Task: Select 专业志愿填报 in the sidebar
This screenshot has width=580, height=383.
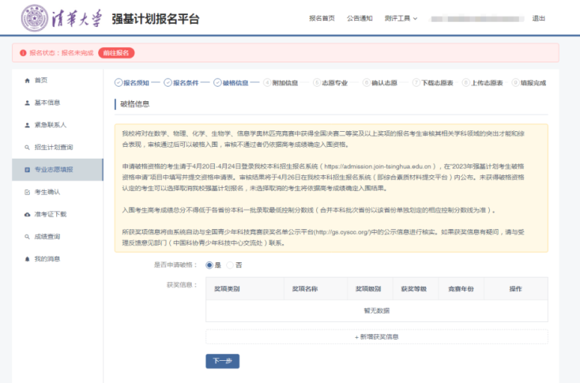Action: (x=58, y=170)
